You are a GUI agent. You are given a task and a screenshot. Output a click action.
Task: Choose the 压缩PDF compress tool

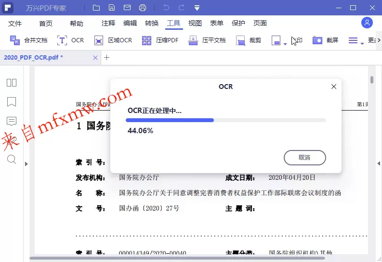coord(160,40)
